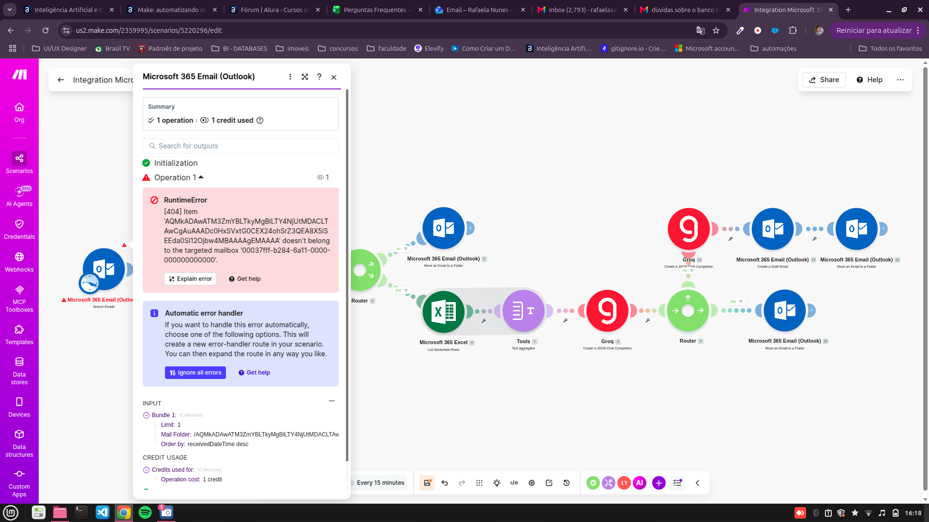Collapse the bottom toolbar with the chevron
This screenshot has width=929, height=522.
[x=698, y=483]
